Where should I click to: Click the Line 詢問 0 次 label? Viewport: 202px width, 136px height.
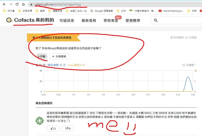click(76, 65)
